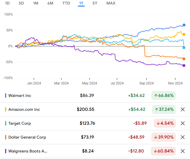This screenshot has height=159, width=190.
Task: Click the Jan 2024 axis label
Action: [x=34, y=83]
